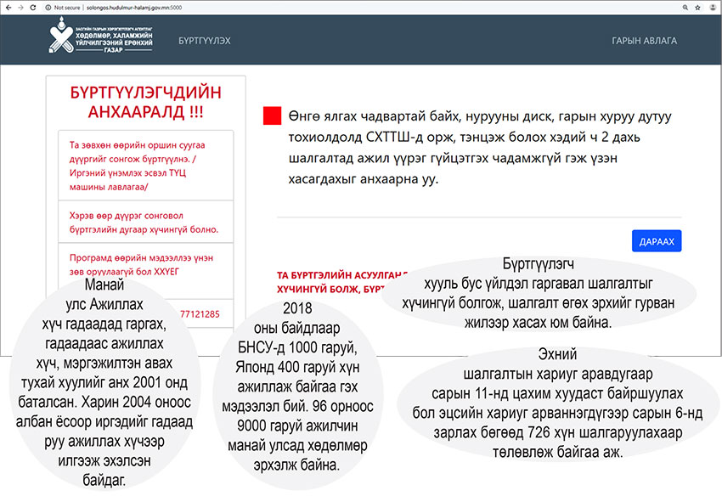Select the БҮРТГҮҮЛЭГЧДИЙН АНХААРАЛД heading
722x496 pixels.
point(145,102)
